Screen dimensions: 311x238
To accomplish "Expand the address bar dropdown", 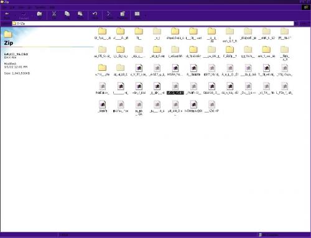I will pyautogui.click(x=296, y=24).
